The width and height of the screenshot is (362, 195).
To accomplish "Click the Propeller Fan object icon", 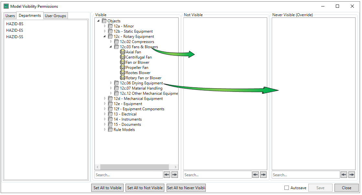I will (122, 68).
